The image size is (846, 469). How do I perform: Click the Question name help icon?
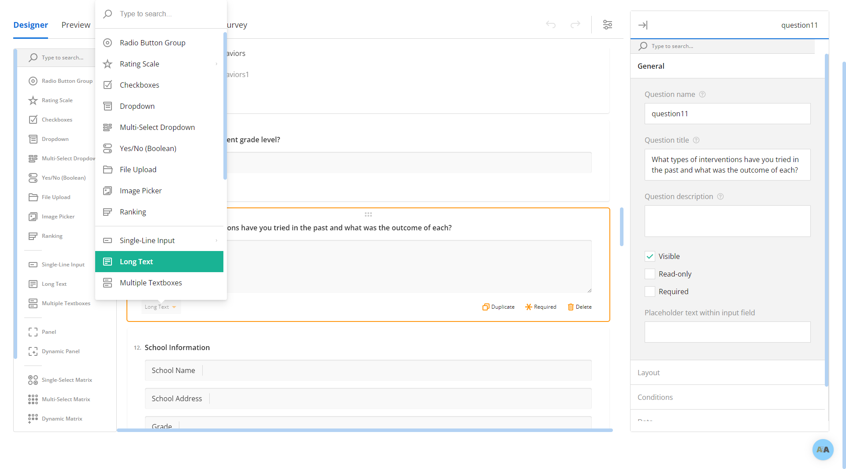[x=702, y=94]
